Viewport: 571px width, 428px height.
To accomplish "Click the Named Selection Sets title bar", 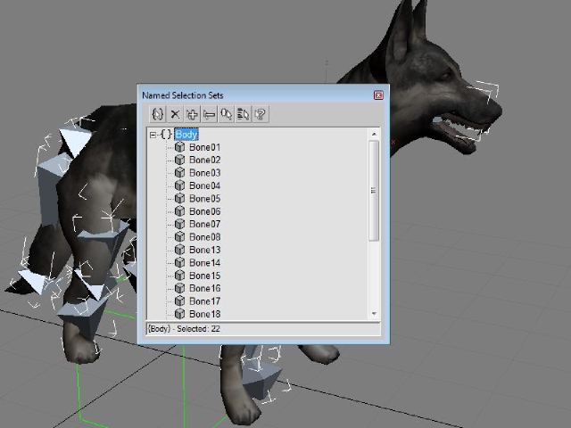I will pyautogui.click(x=263, y=95).
